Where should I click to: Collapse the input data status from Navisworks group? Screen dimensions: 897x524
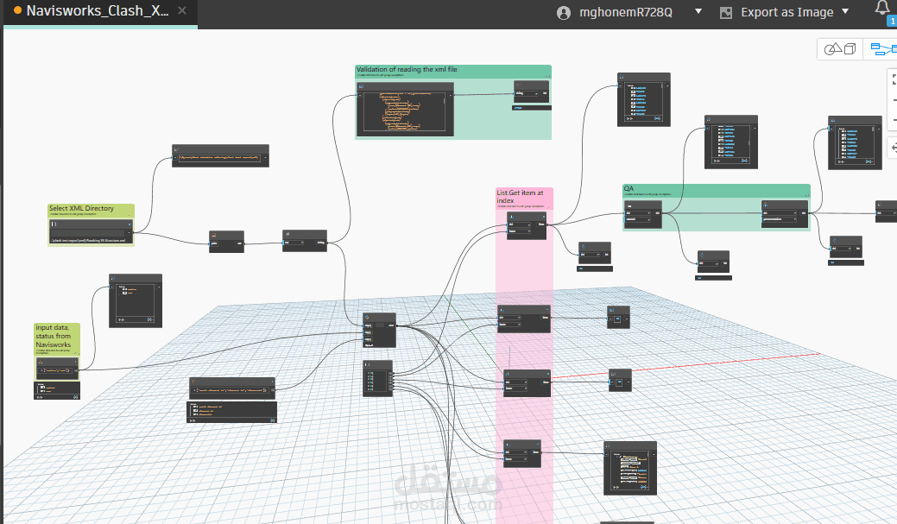tap(76, 353)
